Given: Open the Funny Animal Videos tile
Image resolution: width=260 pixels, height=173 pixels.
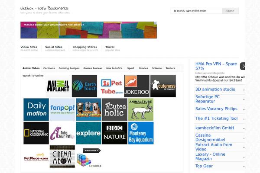Looking at the screenshot, I should (88, 109).
